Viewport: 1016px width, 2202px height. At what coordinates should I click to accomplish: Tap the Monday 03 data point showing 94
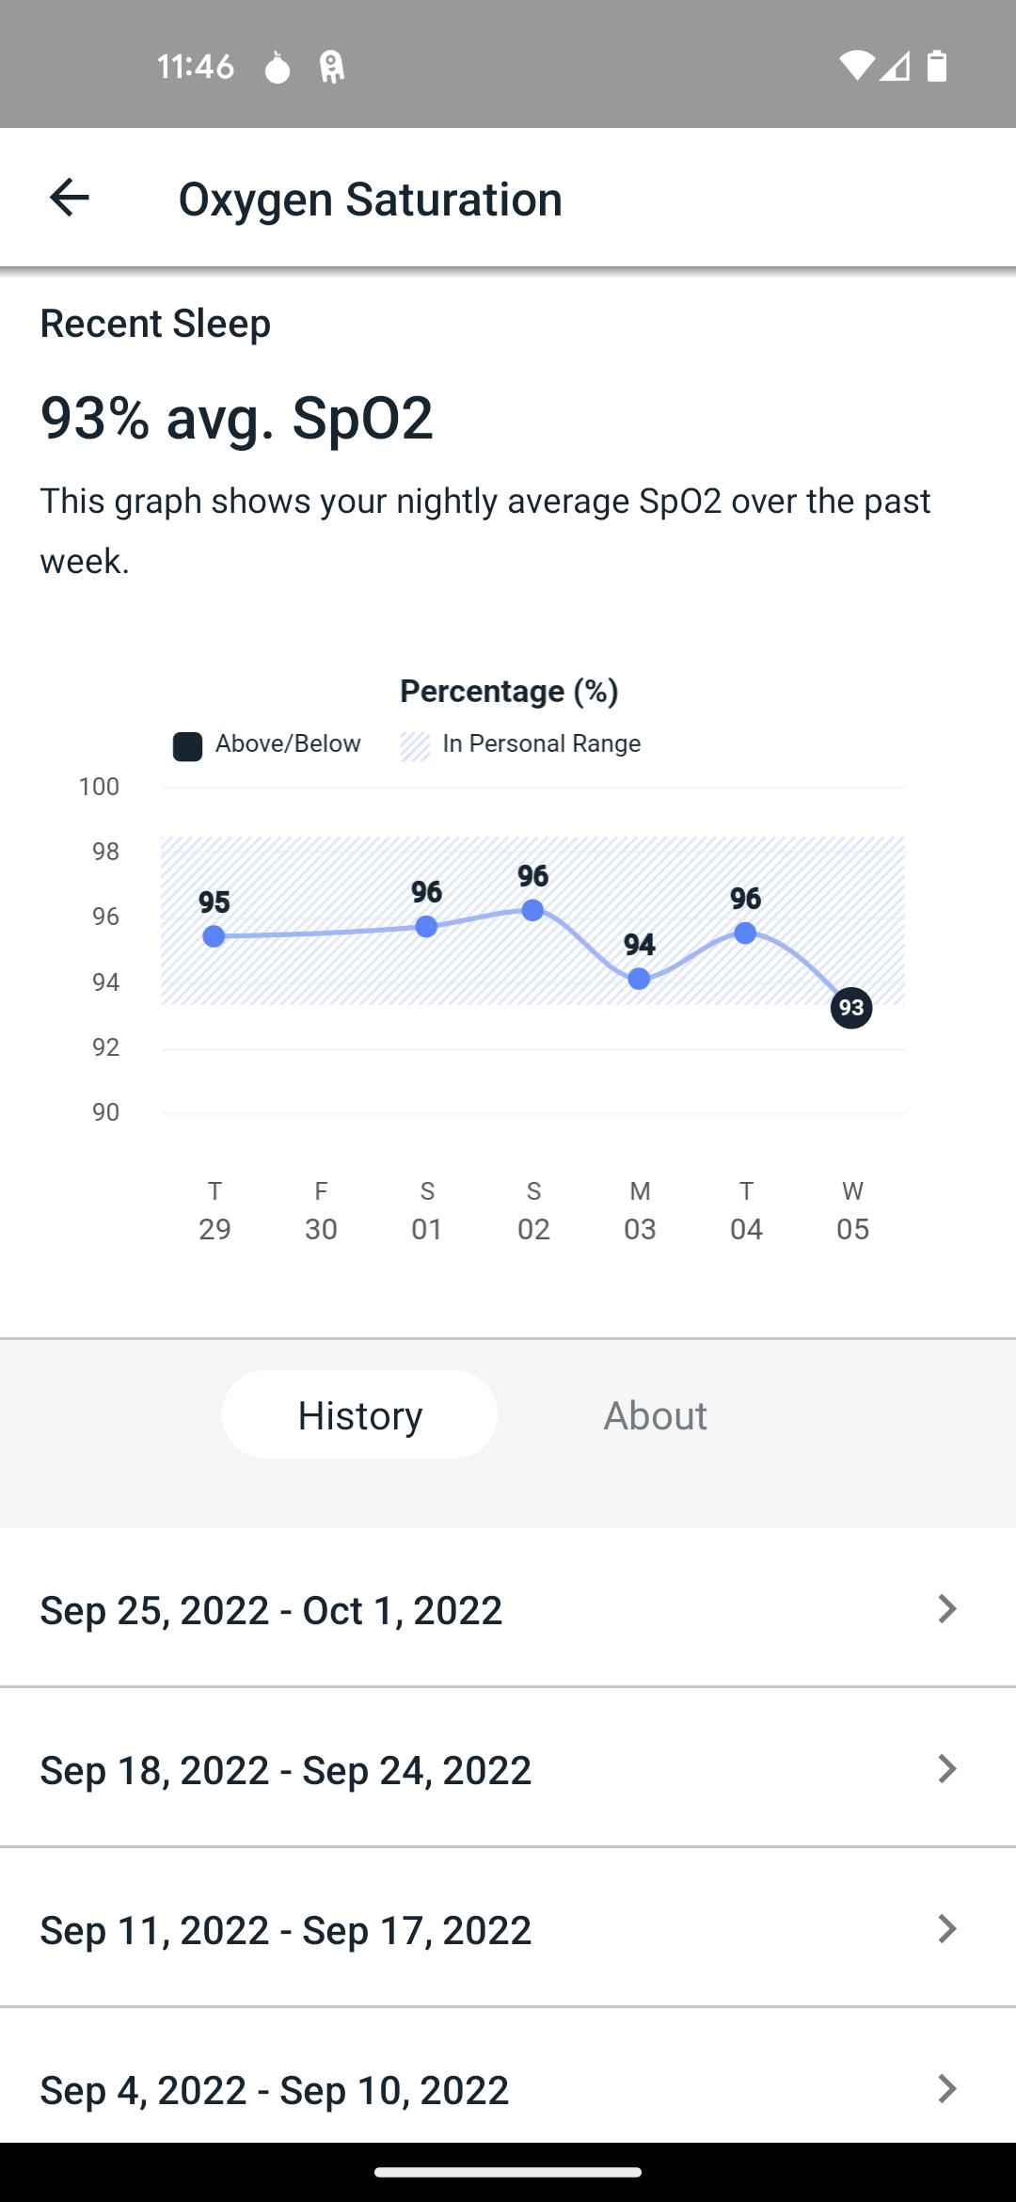tap(639, 979)
